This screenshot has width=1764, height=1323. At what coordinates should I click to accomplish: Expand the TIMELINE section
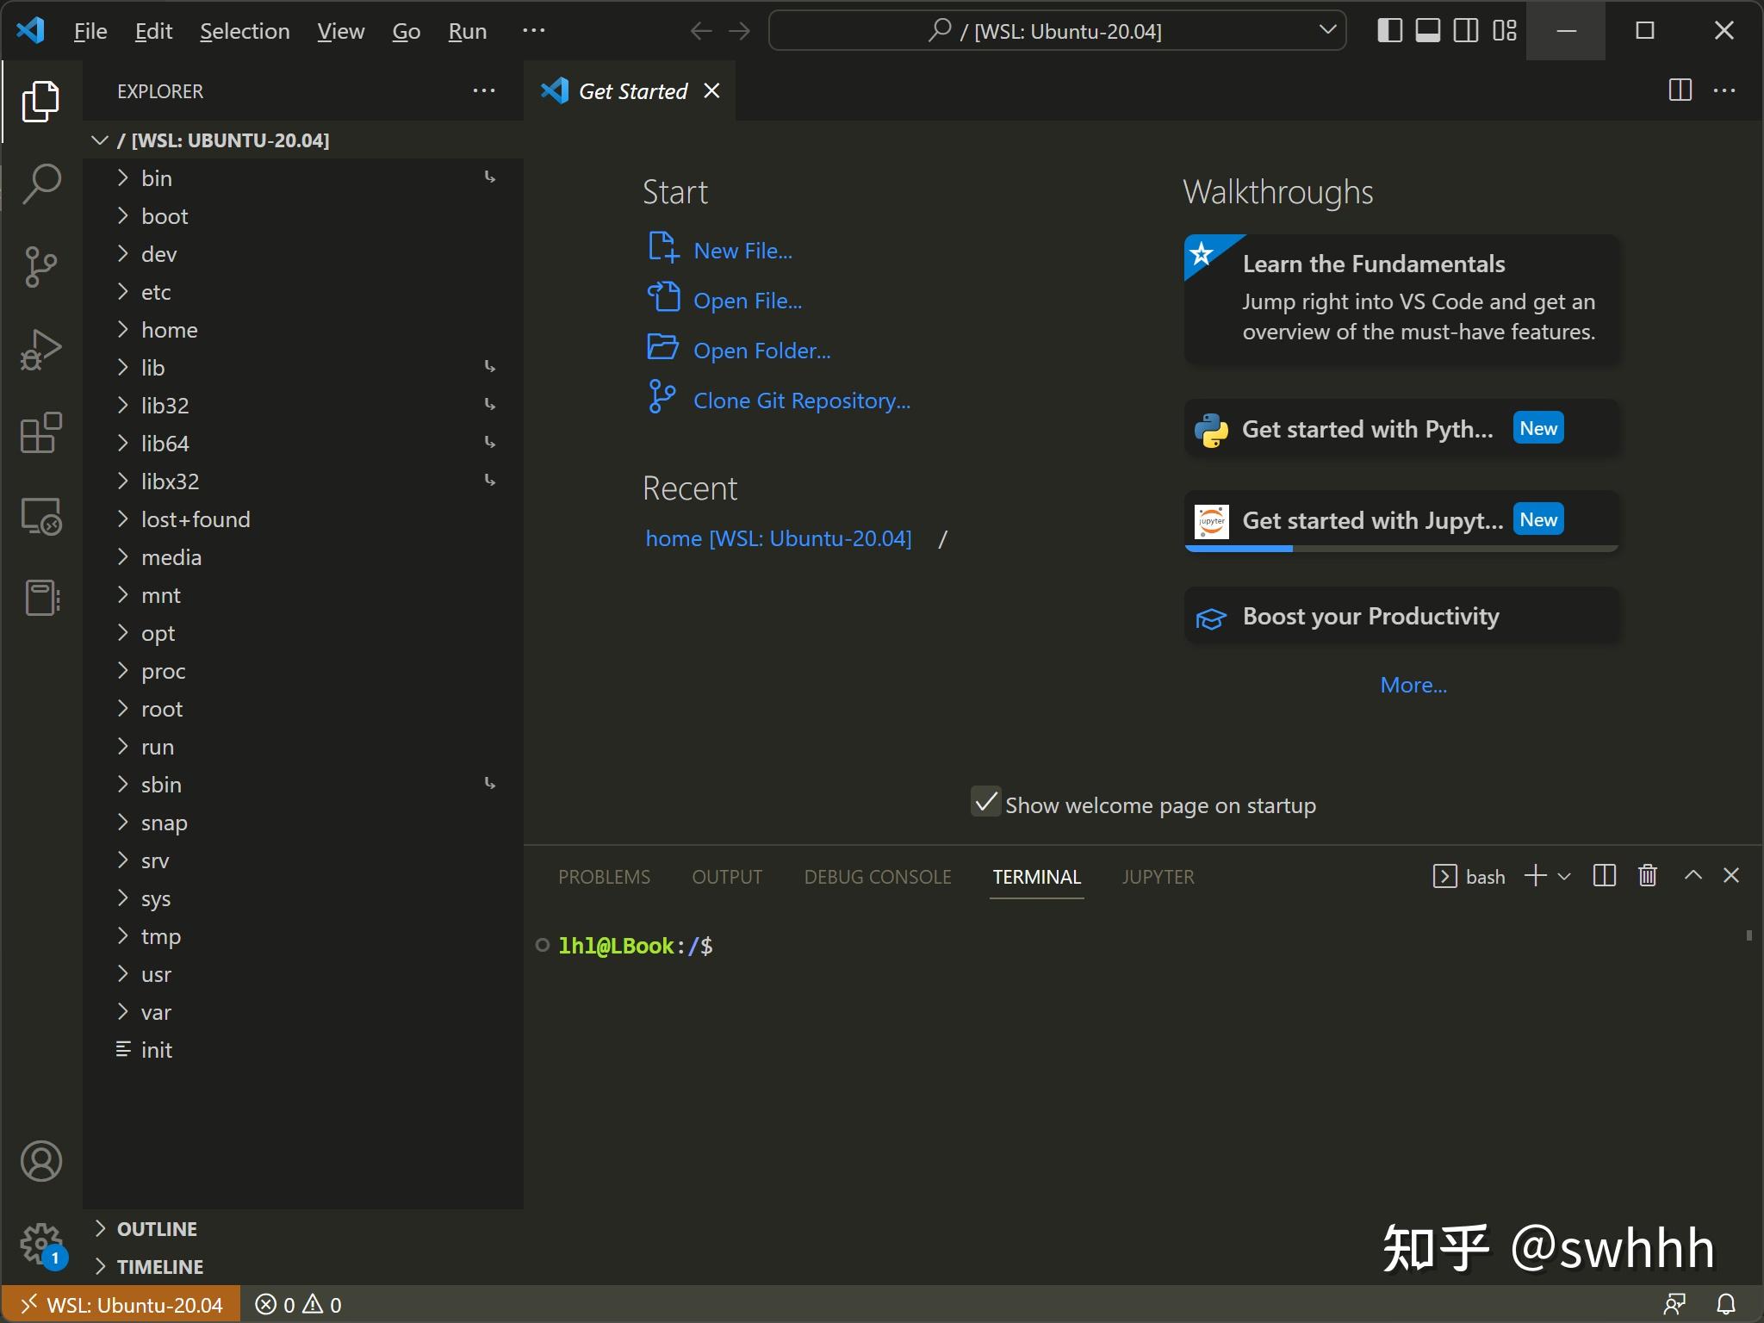point(303,1266)
